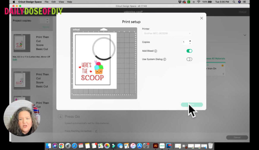This screenshot has width=259, height=150.
Task: Open Dropbox menu bar icon
Action: 180,2
